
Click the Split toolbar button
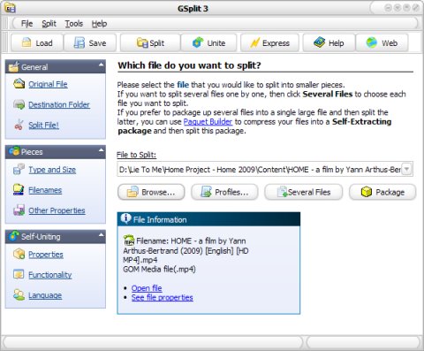point(150,43)
